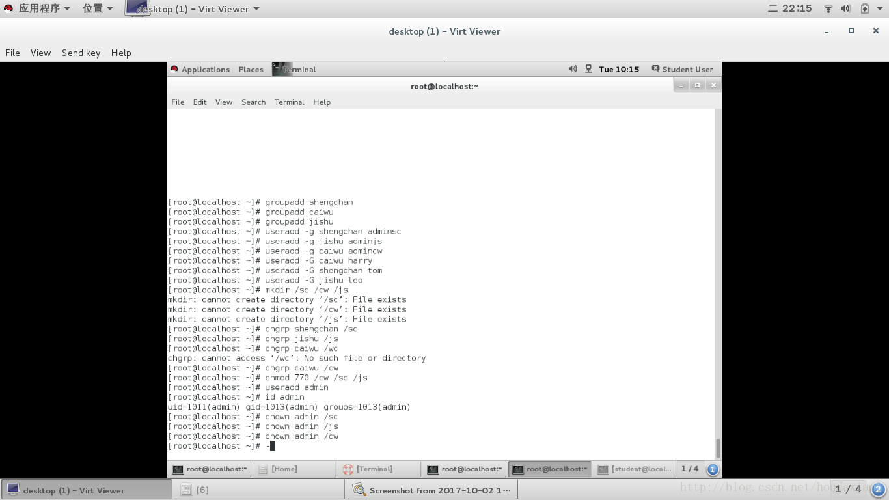This screenshot has width=889, height=500.
Task: Click the host blue workspace switcher icon
Action: click(x=878, y=489)
